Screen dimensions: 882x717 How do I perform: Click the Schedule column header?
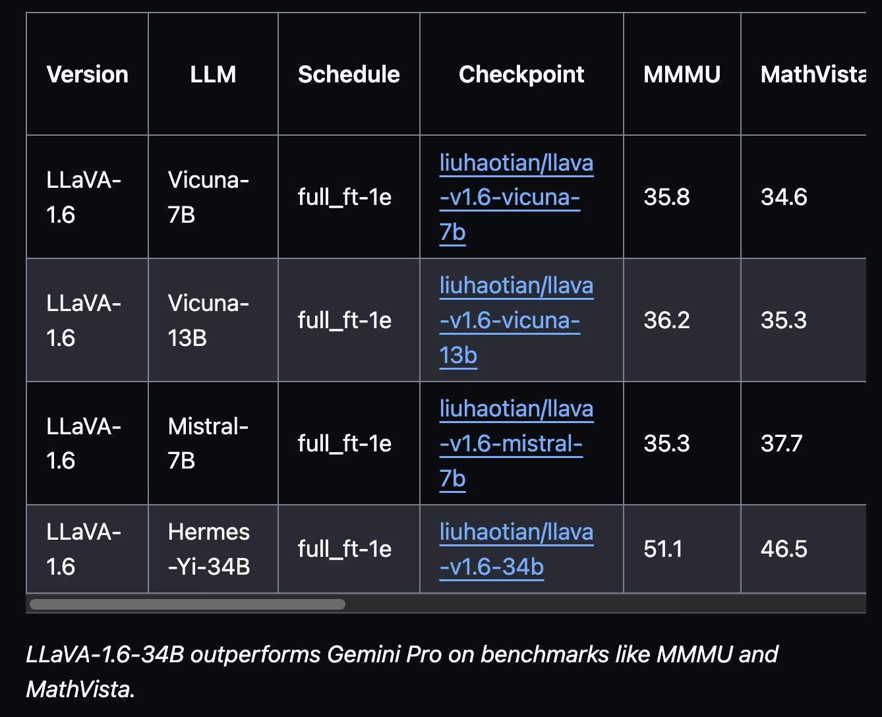349,74
